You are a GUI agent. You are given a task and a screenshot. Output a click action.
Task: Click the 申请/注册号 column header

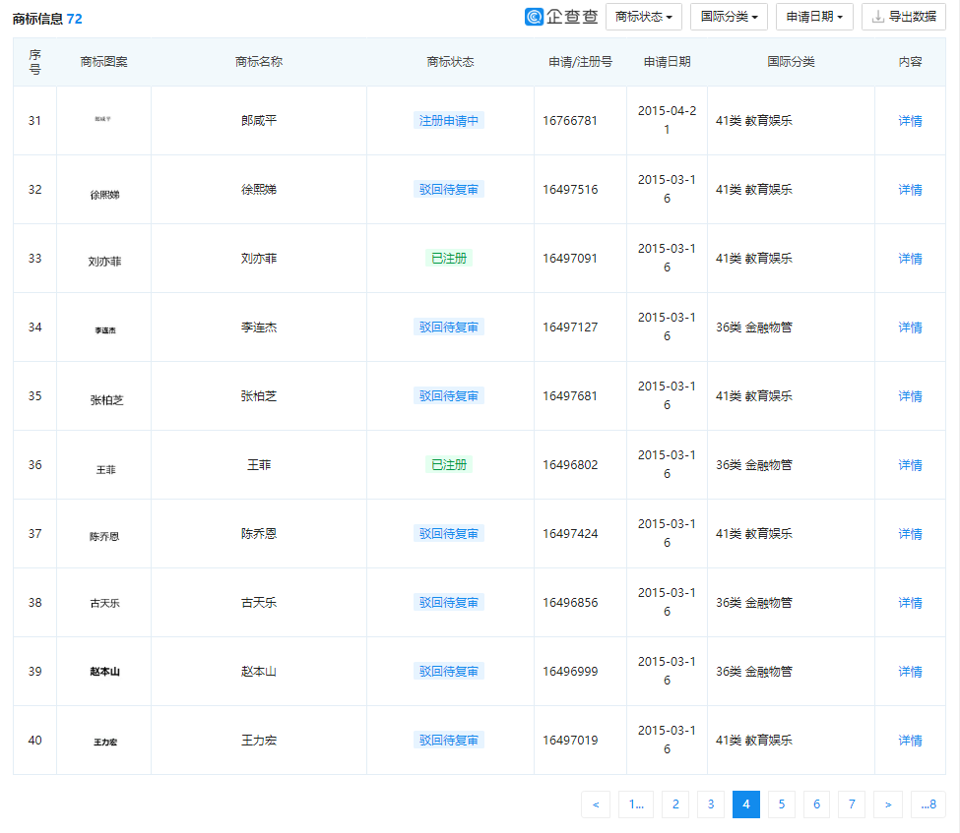pyautogui.click(x=580, y=62)
